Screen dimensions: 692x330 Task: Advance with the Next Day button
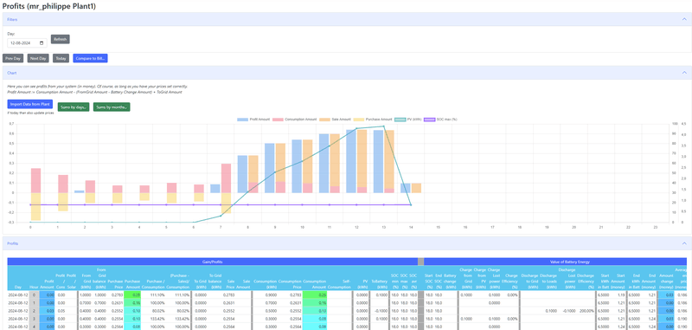pos(38,58)
